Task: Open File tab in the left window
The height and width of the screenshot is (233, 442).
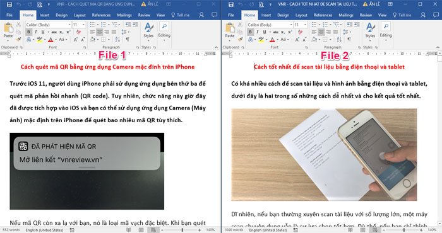Action: pyautogui.click(x=9, y=15)
